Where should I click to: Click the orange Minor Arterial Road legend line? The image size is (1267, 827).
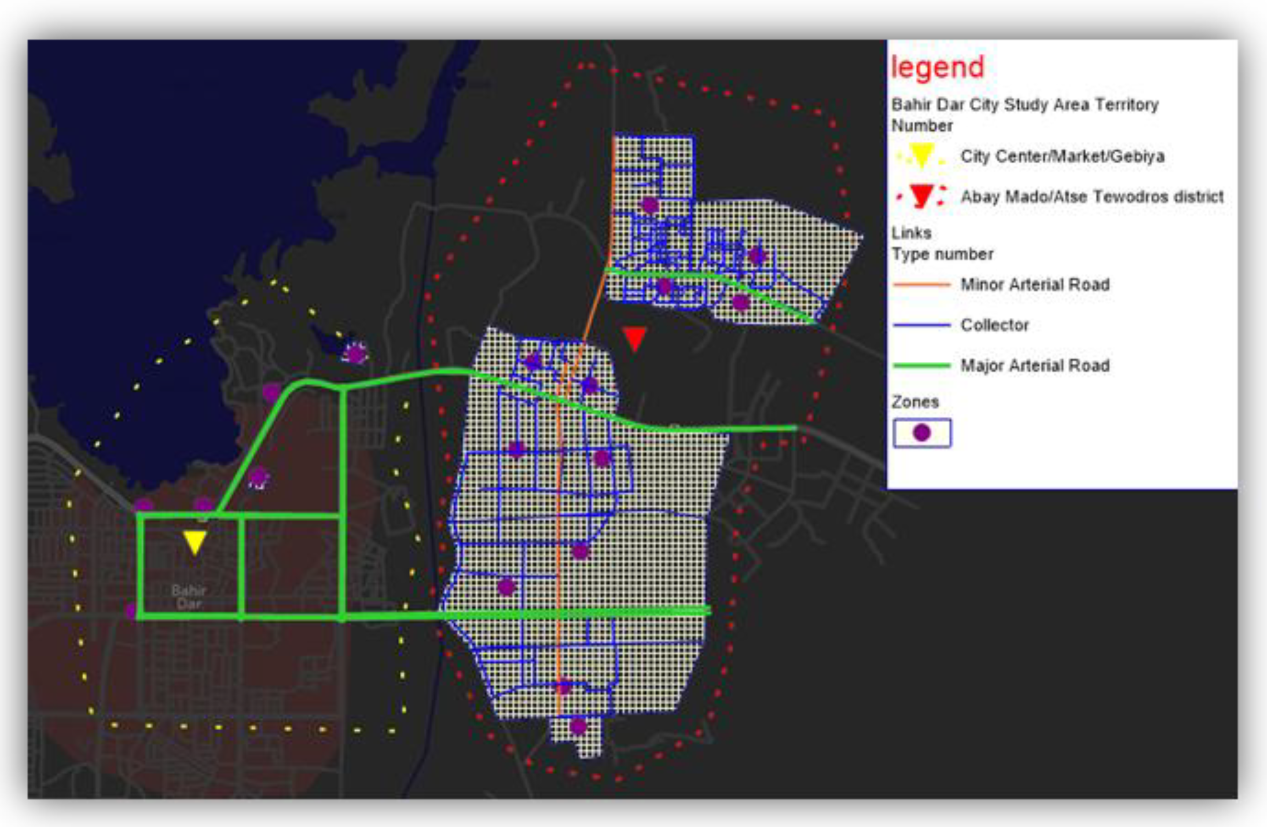click(x=921, y=285)
